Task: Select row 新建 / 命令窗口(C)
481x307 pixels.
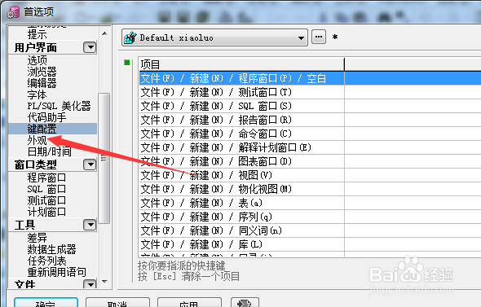Action: [242, 134]
